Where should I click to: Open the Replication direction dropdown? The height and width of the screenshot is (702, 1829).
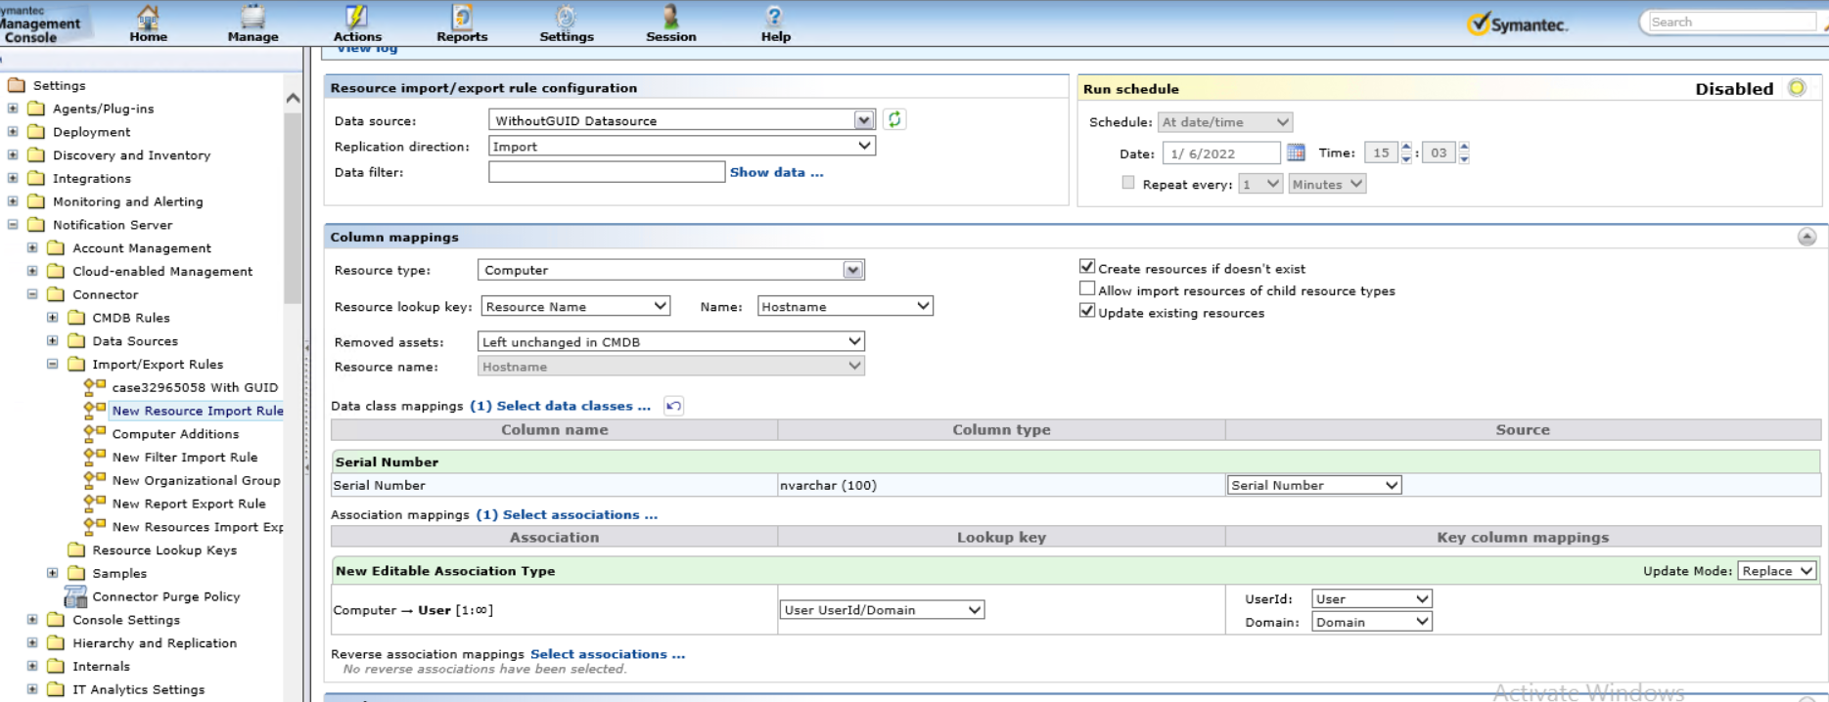click(682, 146)
